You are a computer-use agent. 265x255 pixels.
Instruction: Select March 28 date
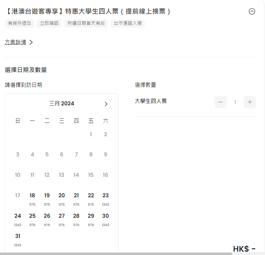pyautogui.click(x=76, y=219)
